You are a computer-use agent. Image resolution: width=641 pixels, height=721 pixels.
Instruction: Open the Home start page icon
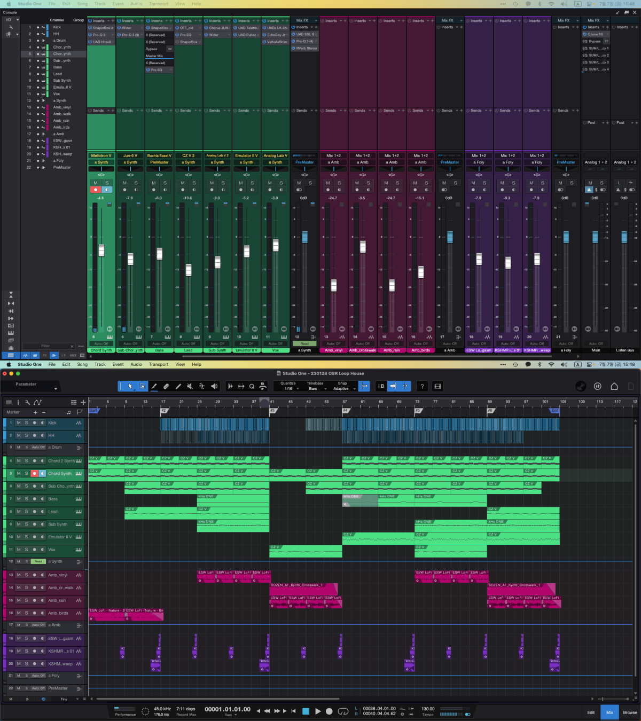pos(614,386)
